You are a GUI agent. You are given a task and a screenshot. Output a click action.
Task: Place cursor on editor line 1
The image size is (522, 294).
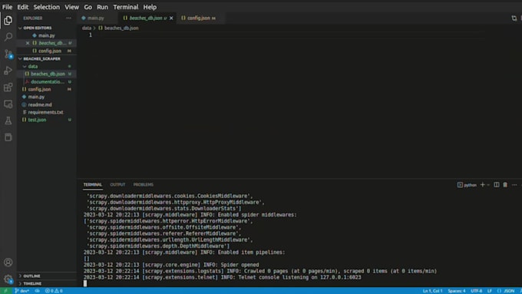(x=293, y=35)
